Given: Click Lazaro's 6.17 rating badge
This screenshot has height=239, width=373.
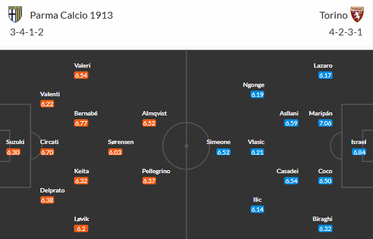Looking at the screenshot, I should 325,75.
